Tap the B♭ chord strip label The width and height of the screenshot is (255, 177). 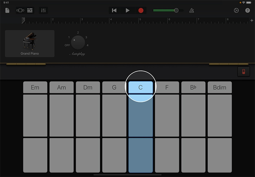193,87
